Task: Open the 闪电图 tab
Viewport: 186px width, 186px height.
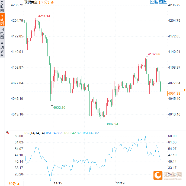Action: pyautogui.click(x=2, y=33)
